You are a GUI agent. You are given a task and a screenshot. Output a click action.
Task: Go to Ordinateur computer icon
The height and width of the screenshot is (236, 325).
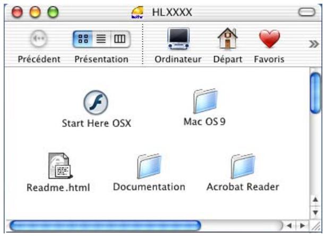click(178, 39)
